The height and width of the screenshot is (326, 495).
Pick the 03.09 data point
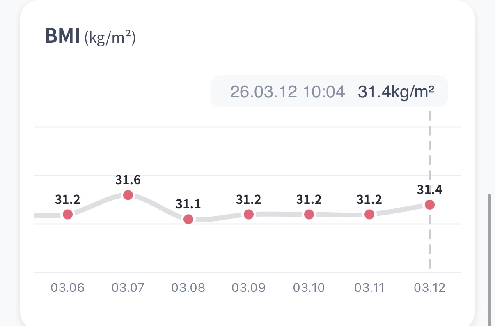click(x=249, y=214)
